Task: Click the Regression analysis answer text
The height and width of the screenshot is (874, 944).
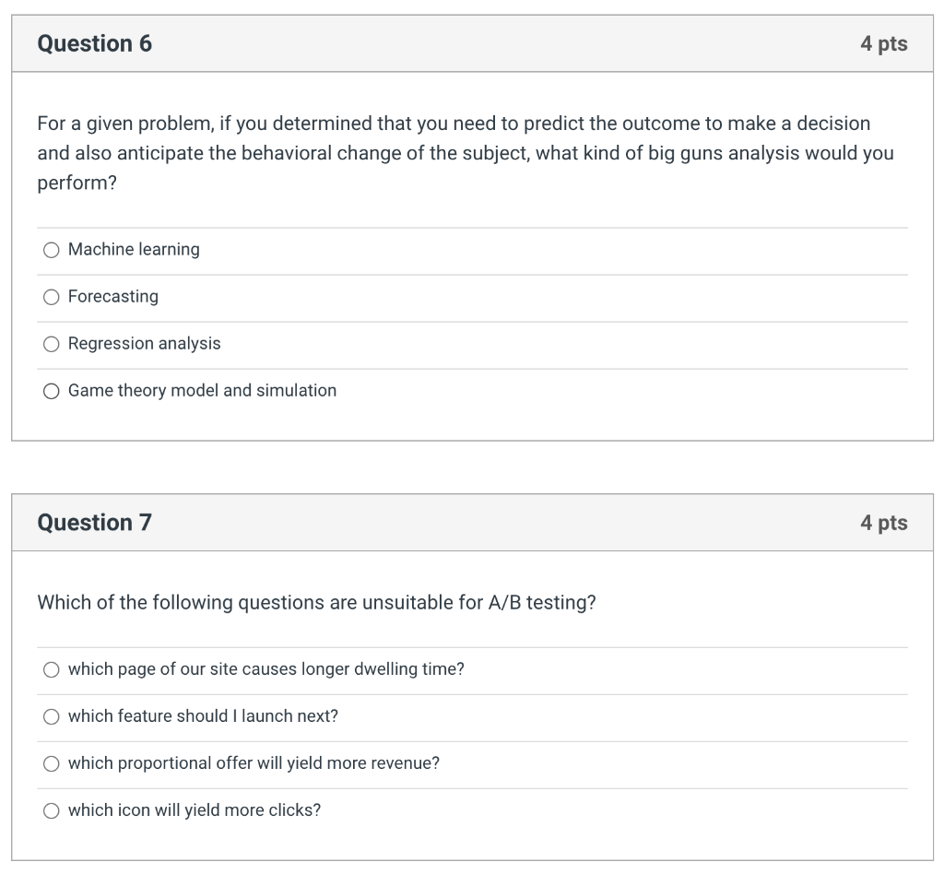Action: [145, 343]
